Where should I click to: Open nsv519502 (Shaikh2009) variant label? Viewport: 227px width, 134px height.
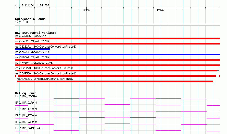pos(32,57)
